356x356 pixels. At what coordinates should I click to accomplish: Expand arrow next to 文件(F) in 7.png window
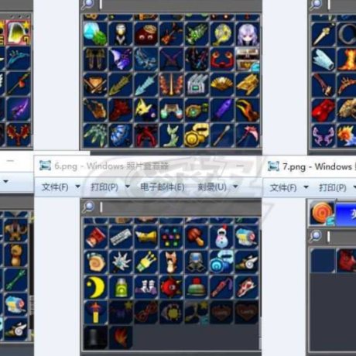coord(306,187)
